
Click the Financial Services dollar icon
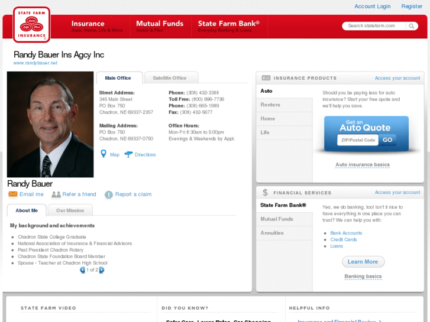(x=265, y=193)
